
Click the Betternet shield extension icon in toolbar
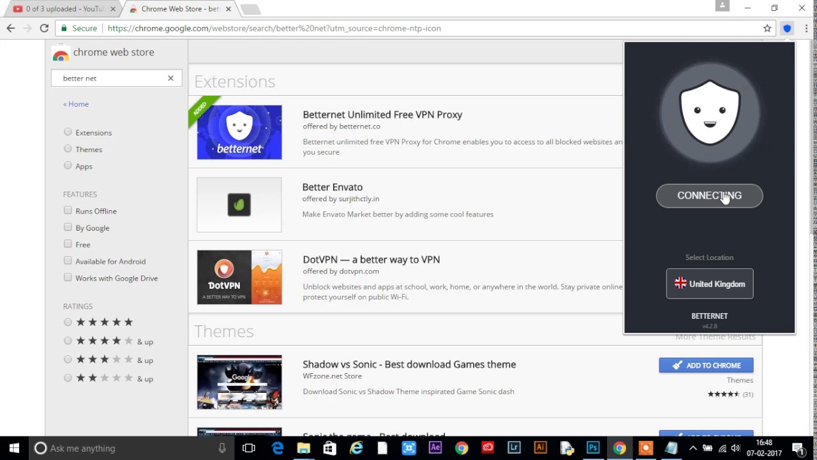point(787,28)
